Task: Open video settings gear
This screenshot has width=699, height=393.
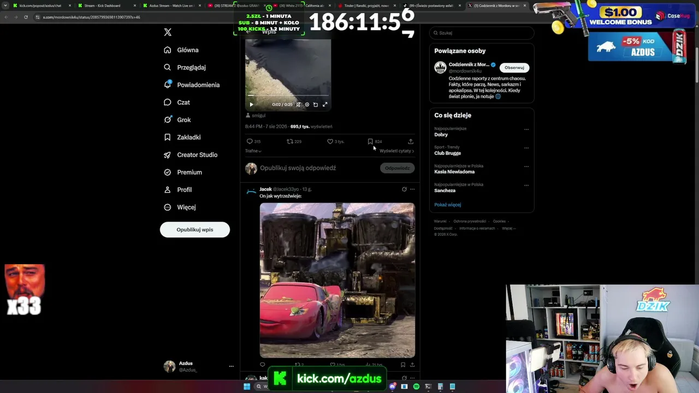Action: pyautogui.click(x=307, y=104)
